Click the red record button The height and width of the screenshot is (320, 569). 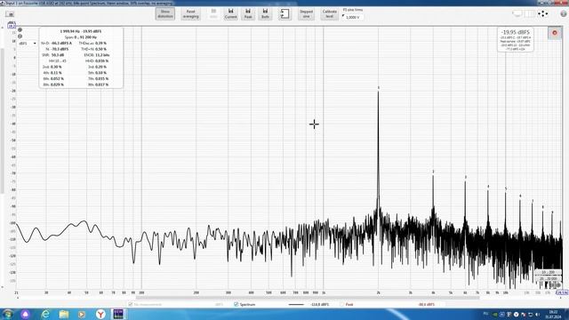(555, 33)
